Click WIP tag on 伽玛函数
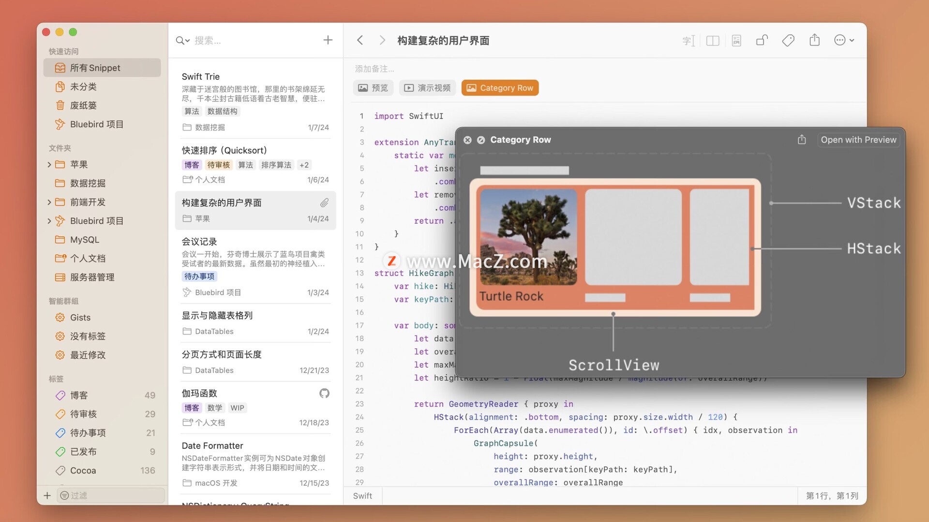The width and height of the screenshot is (929, 522). [x=237, y=408]
